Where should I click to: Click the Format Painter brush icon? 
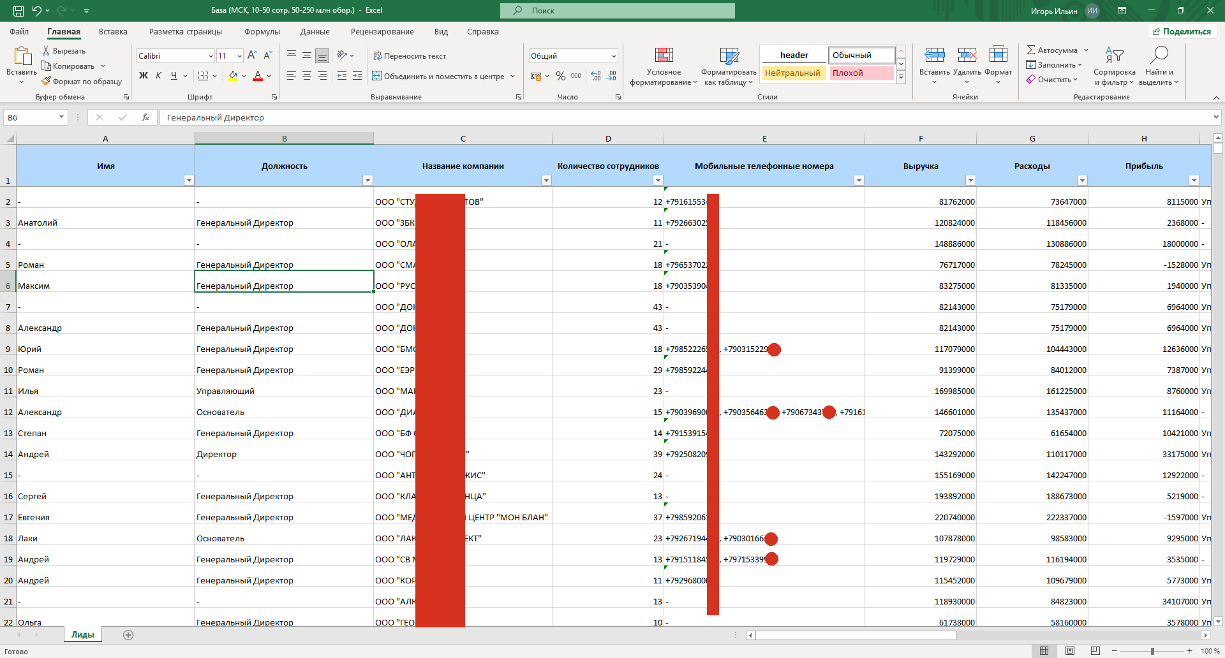46,82
